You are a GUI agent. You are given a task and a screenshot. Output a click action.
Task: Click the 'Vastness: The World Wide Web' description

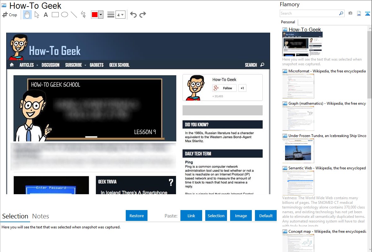[x=324, y=212]
